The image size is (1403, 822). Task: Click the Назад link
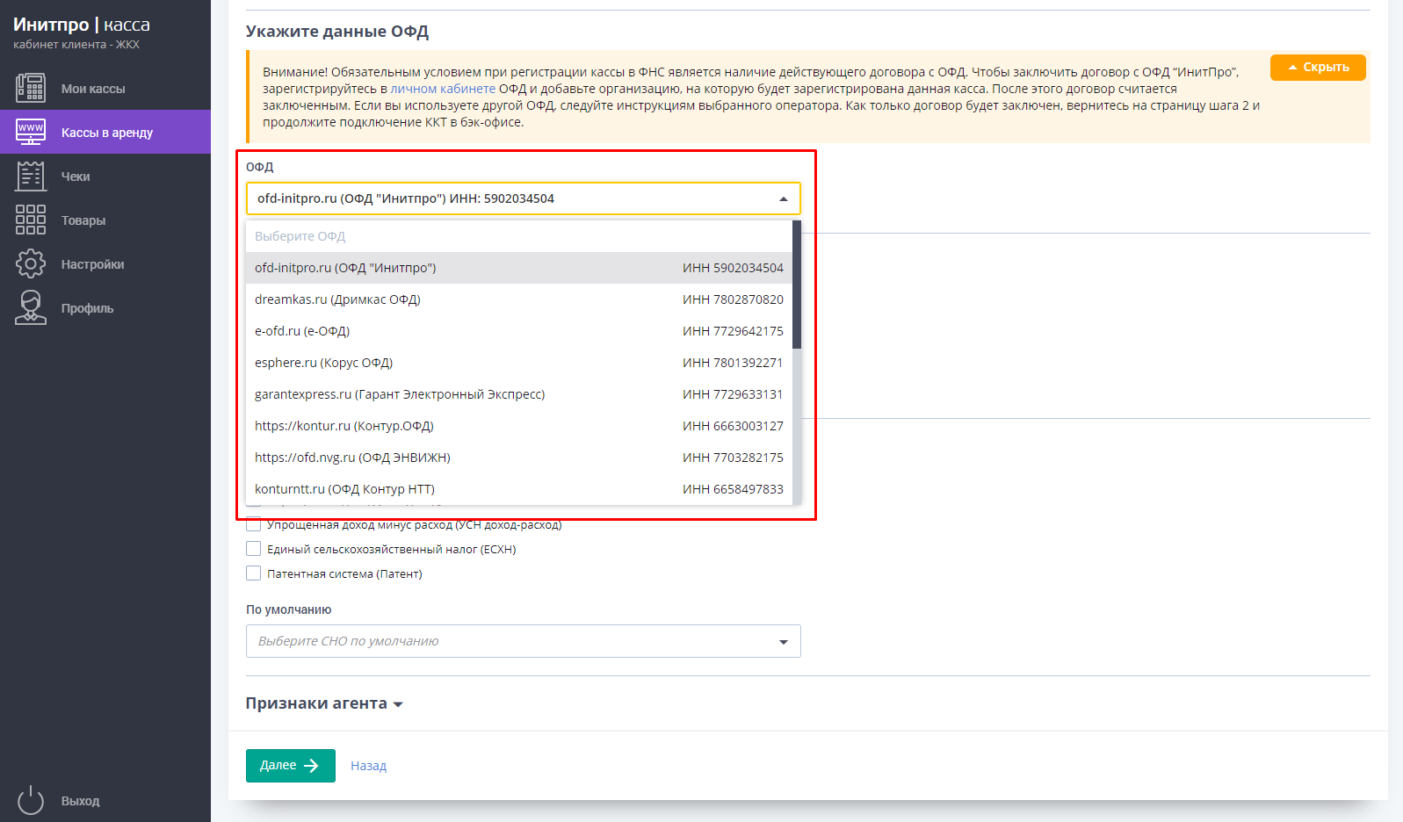[x=368, y=766]
